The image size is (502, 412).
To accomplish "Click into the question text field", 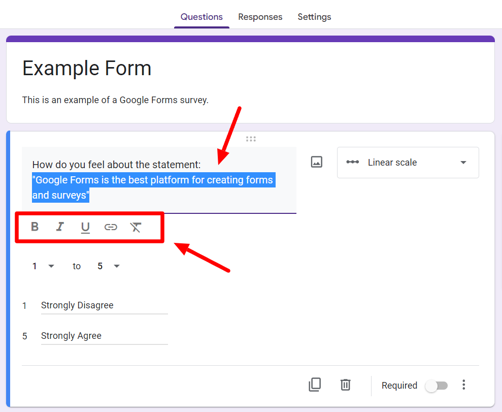I will tap(159, 180).
